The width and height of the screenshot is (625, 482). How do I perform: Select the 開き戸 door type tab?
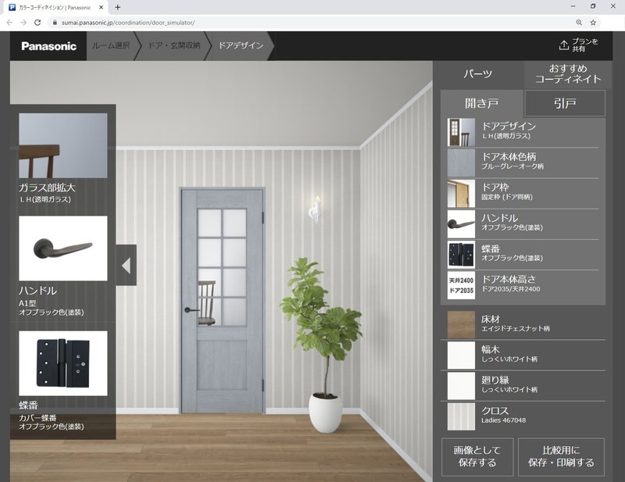coord(481,103)
